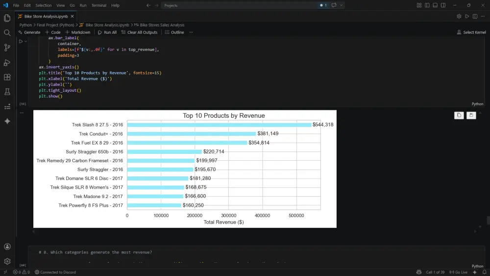The image size is (490, 276).
Task: Click Python breadcrumb item
Action: (x=25, y=25)
